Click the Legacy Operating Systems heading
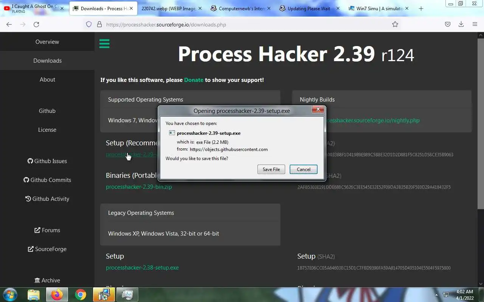 click(x=141, y=213)
